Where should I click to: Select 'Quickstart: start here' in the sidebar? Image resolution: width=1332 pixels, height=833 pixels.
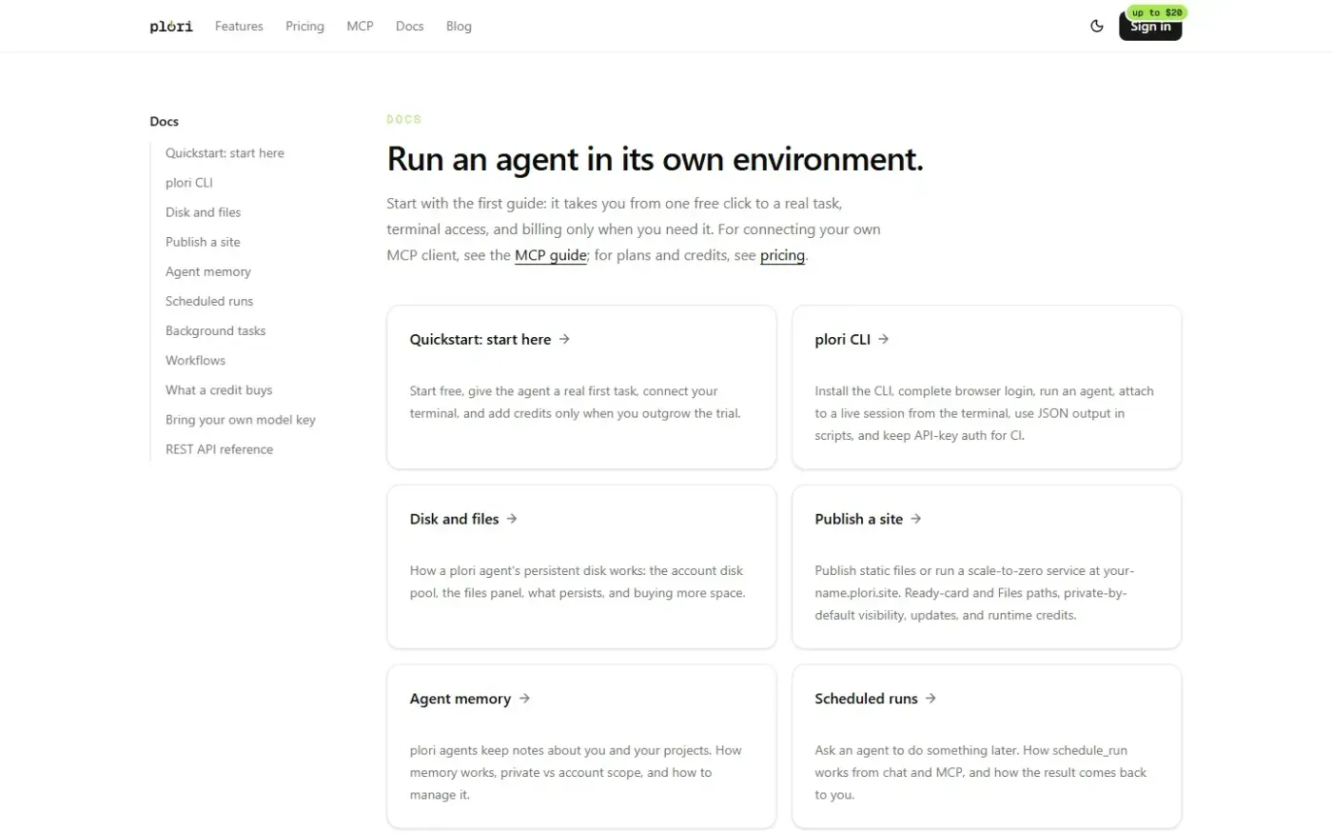coord(225,153)
